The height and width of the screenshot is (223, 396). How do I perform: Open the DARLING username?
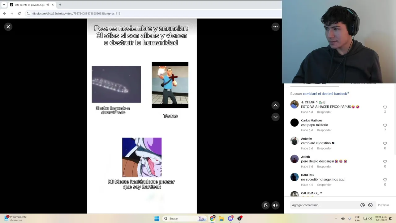pos(307,175)
